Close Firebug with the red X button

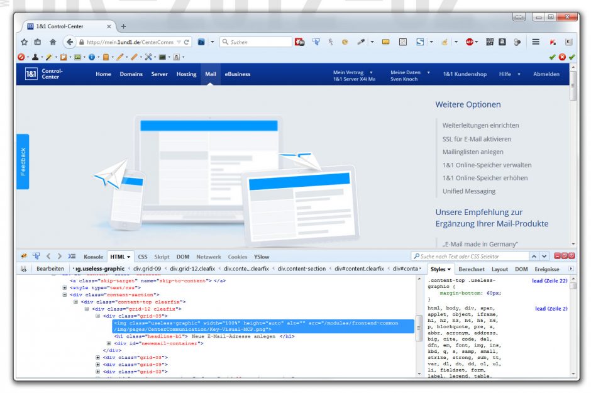572,256
